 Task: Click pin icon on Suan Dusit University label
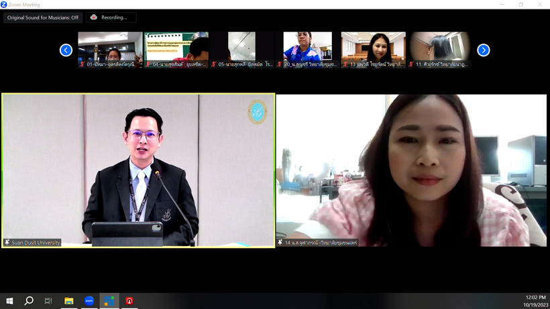(7, 243)
